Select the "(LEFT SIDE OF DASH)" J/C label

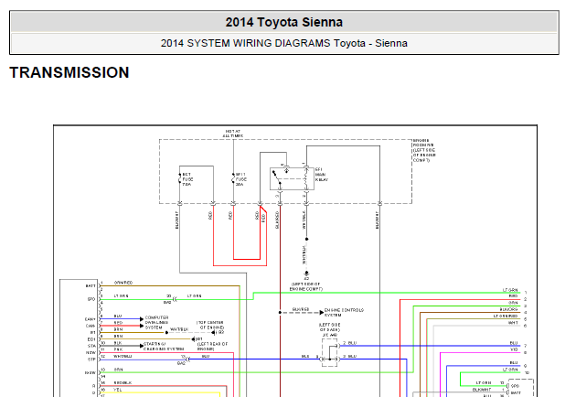tap(329, 329)
